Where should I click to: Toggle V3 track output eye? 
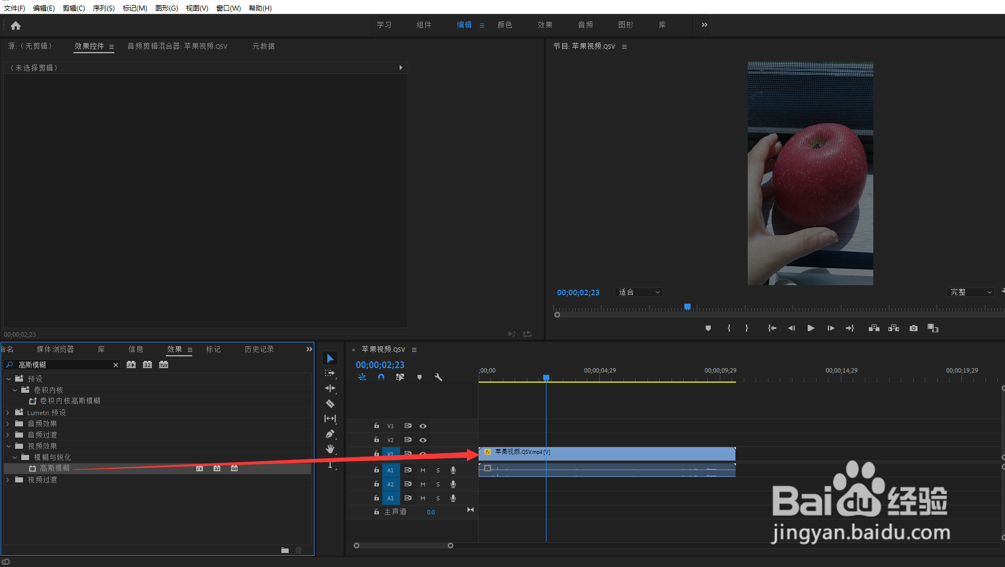(x=423, y=426)
